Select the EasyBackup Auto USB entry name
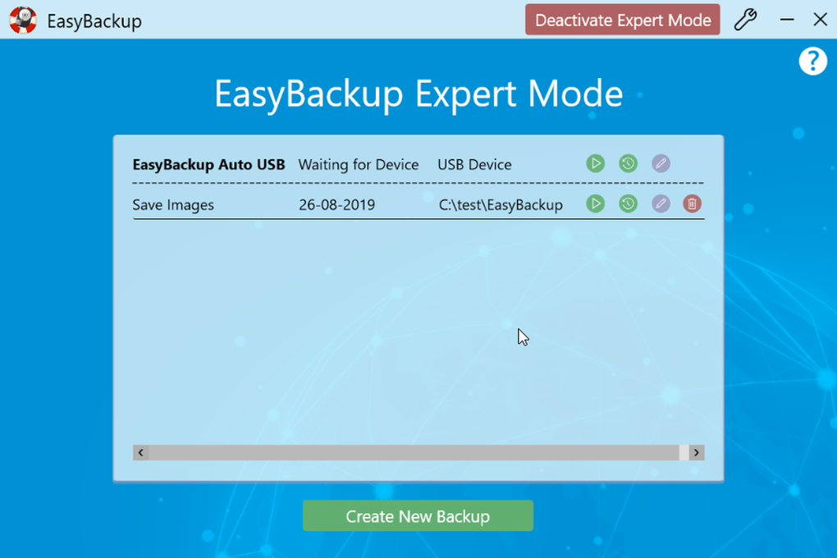The width and height of the screenshot is (837, 558). point(208,164)
